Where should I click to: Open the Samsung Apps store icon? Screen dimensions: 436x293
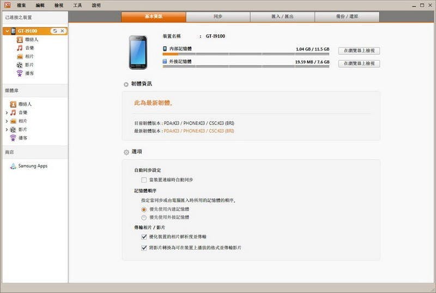coord(13,166)
